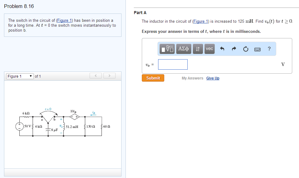
Task: Open the Figure 1 selection dropdown
Action: click(20, 76)
